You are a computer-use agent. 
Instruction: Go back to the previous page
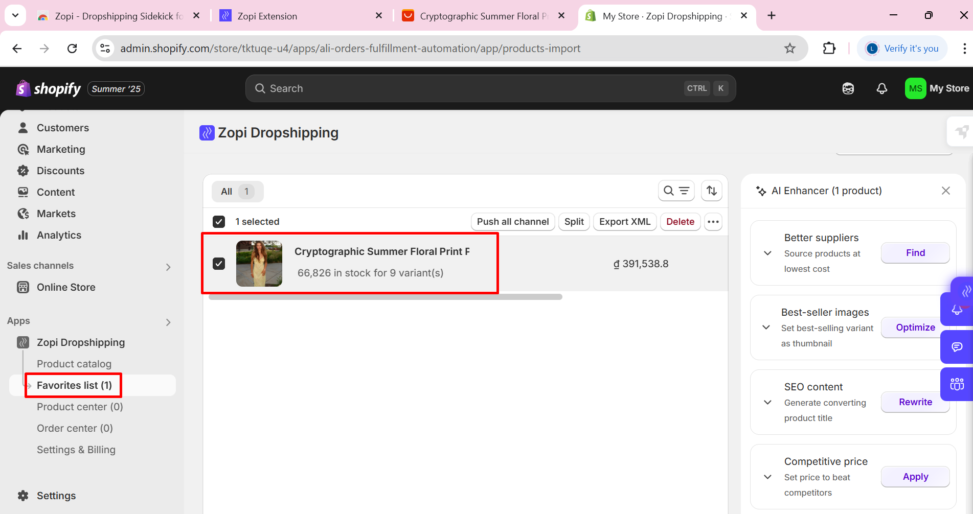(17, 49)
